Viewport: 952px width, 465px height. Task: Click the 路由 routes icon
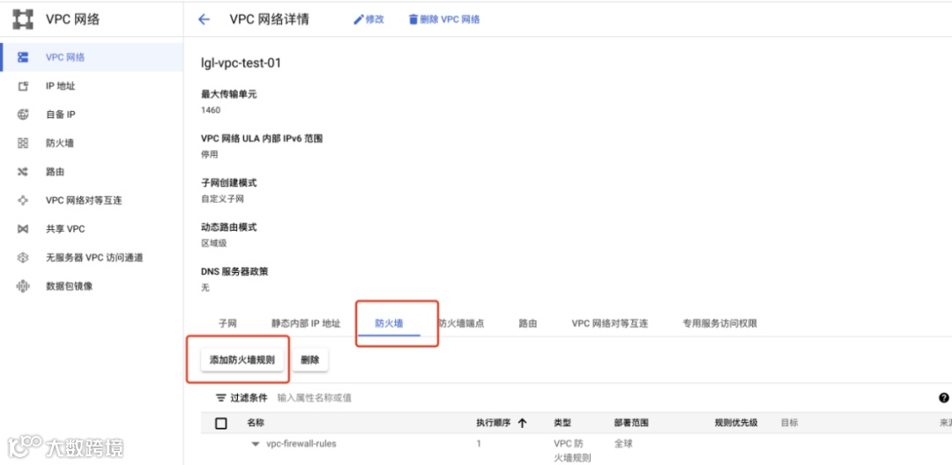pyautogui.click(x=22, y=173)
